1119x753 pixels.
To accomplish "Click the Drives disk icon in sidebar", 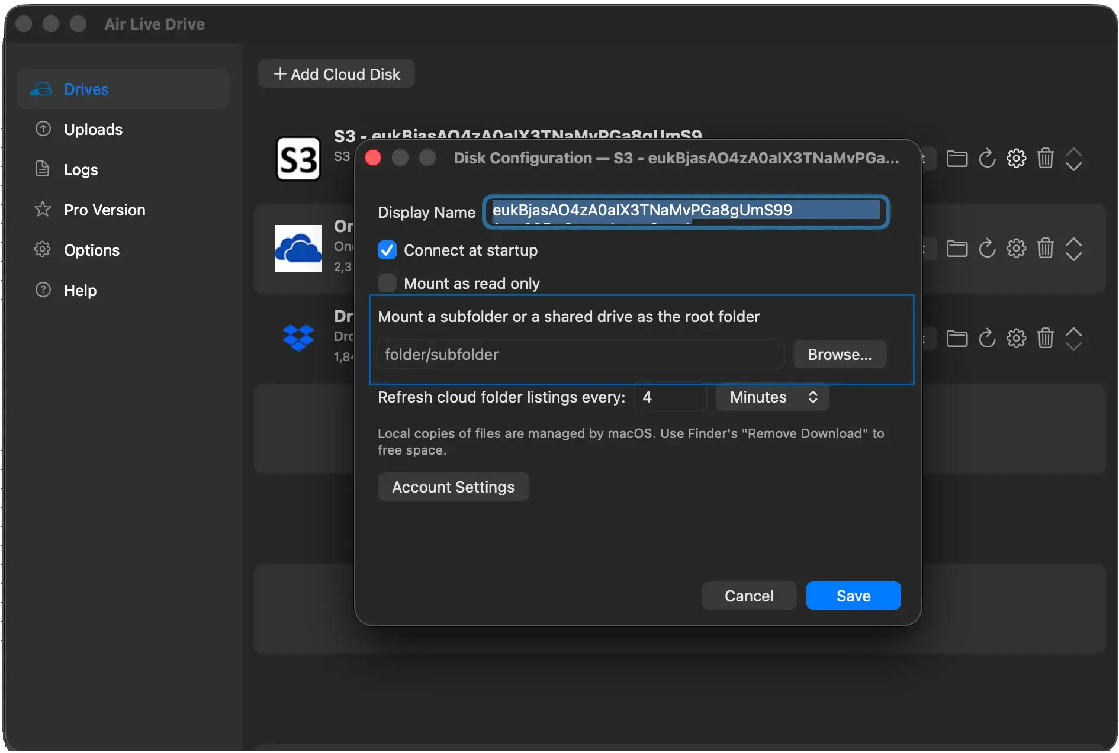I will pos(41,89).
